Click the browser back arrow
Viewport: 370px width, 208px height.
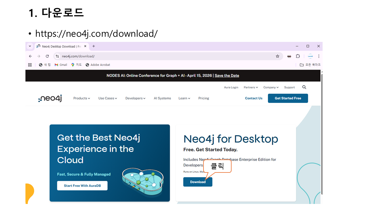[x=30, y=56]
